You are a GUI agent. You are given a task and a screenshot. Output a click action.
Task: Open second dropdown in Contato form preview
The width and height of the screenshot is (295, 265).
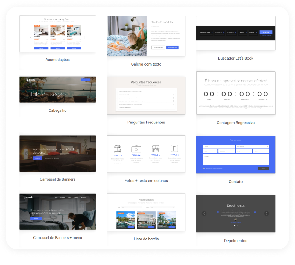(x=252, y=147)
